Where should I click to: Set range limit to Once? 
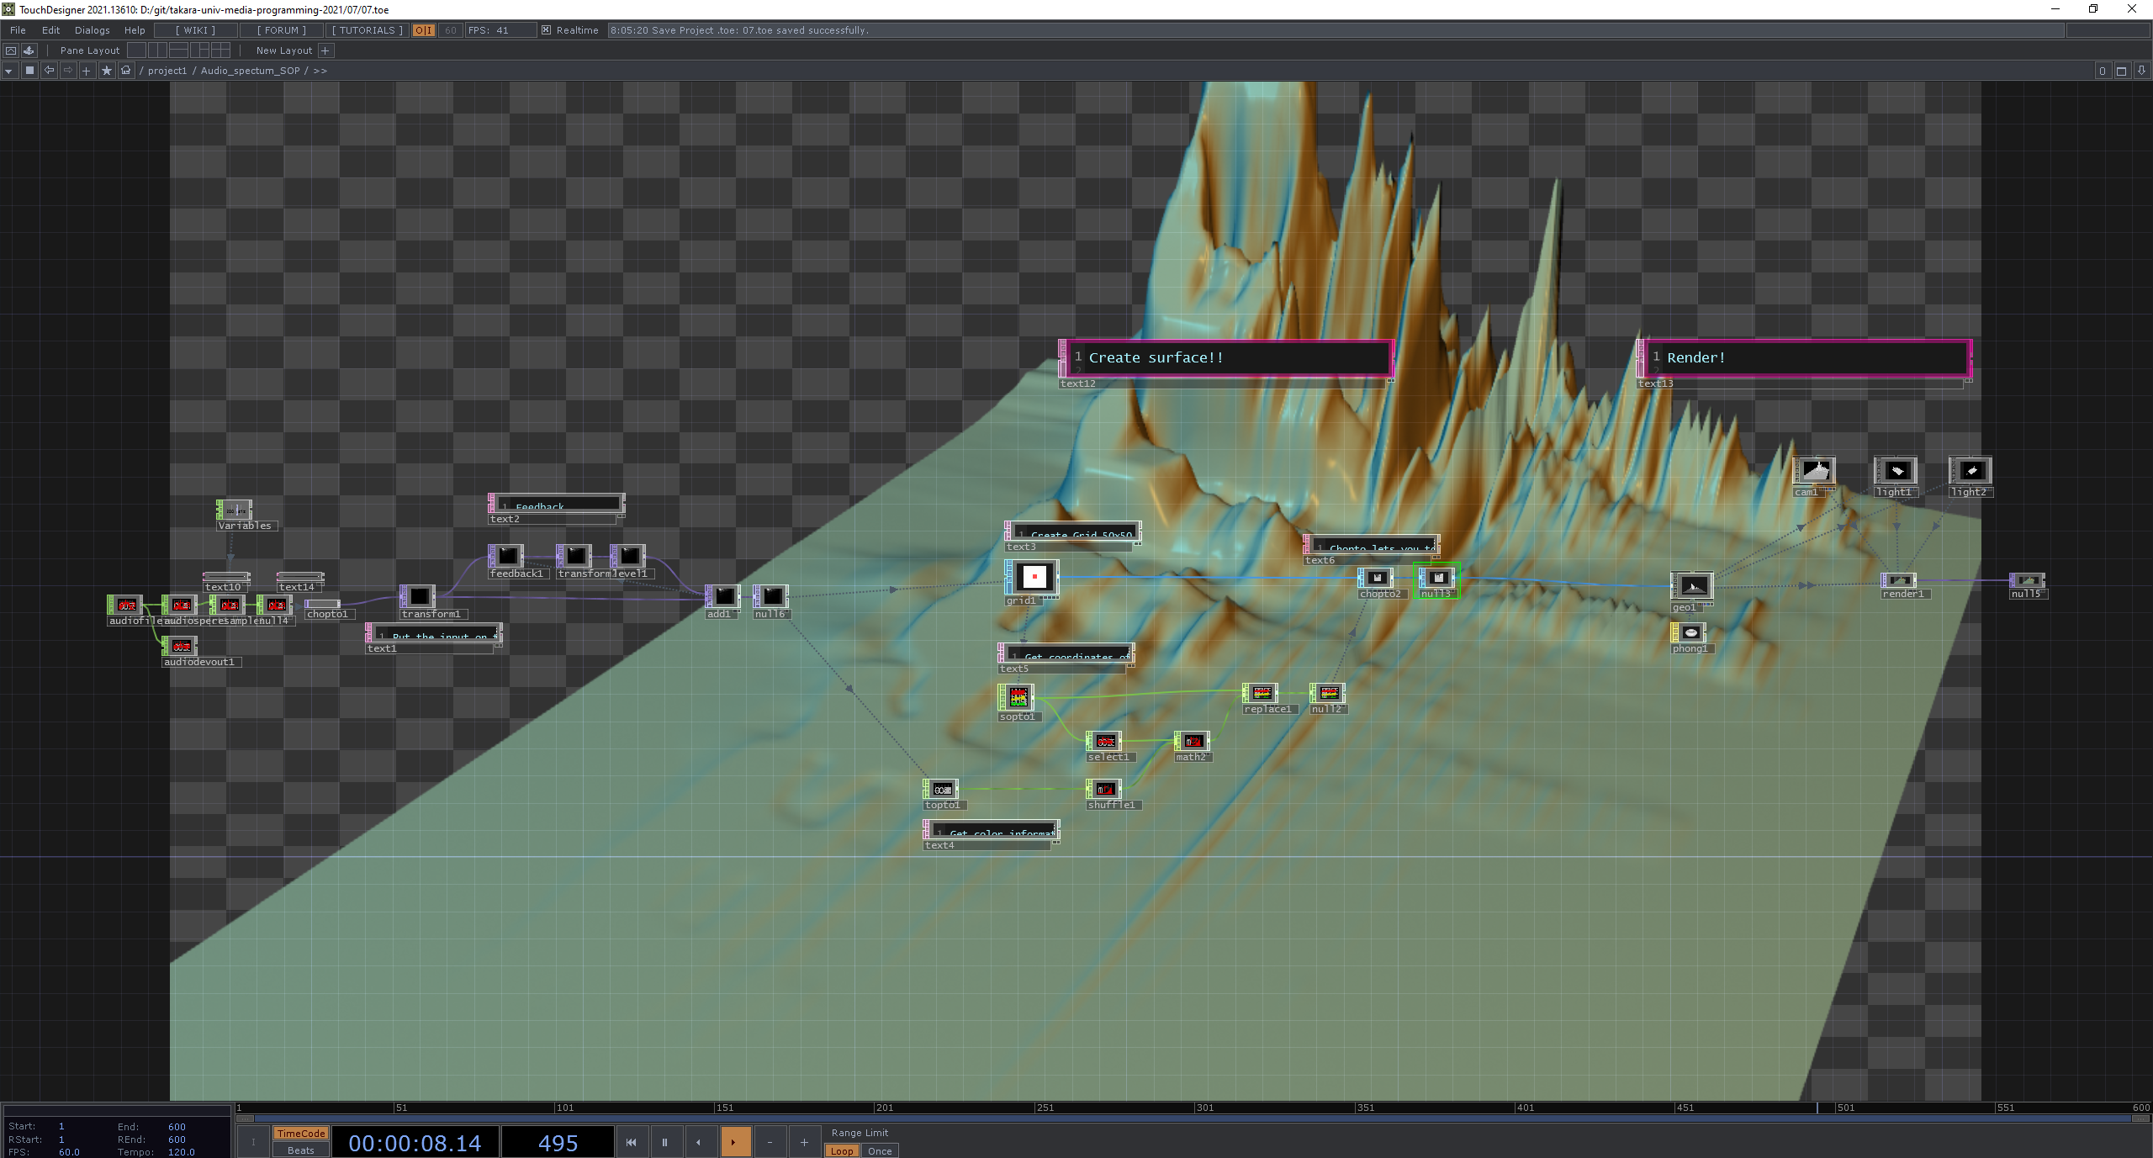(x=879, y=1151)
